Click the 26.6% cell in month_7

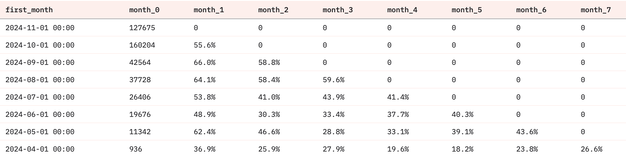(x=591, y=149)
